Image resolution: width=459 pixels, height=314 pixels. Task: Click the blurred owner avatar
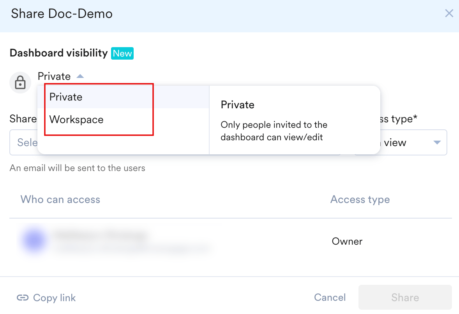34,240
